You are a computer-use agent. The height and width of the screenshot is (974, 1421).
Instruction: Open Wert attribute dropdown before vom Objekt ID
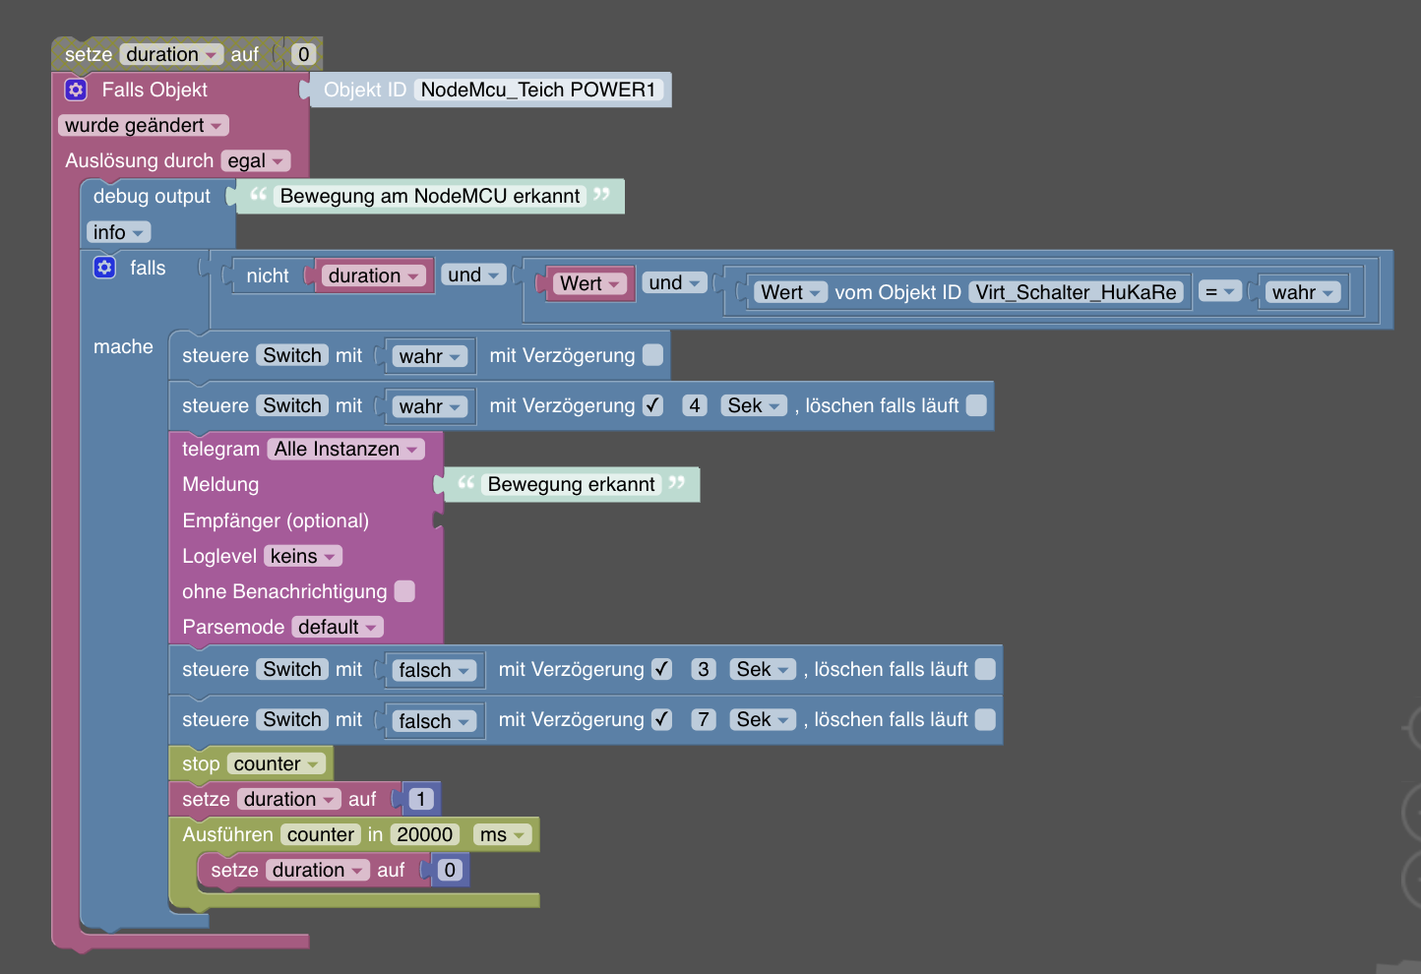click(x=790, y=292)
